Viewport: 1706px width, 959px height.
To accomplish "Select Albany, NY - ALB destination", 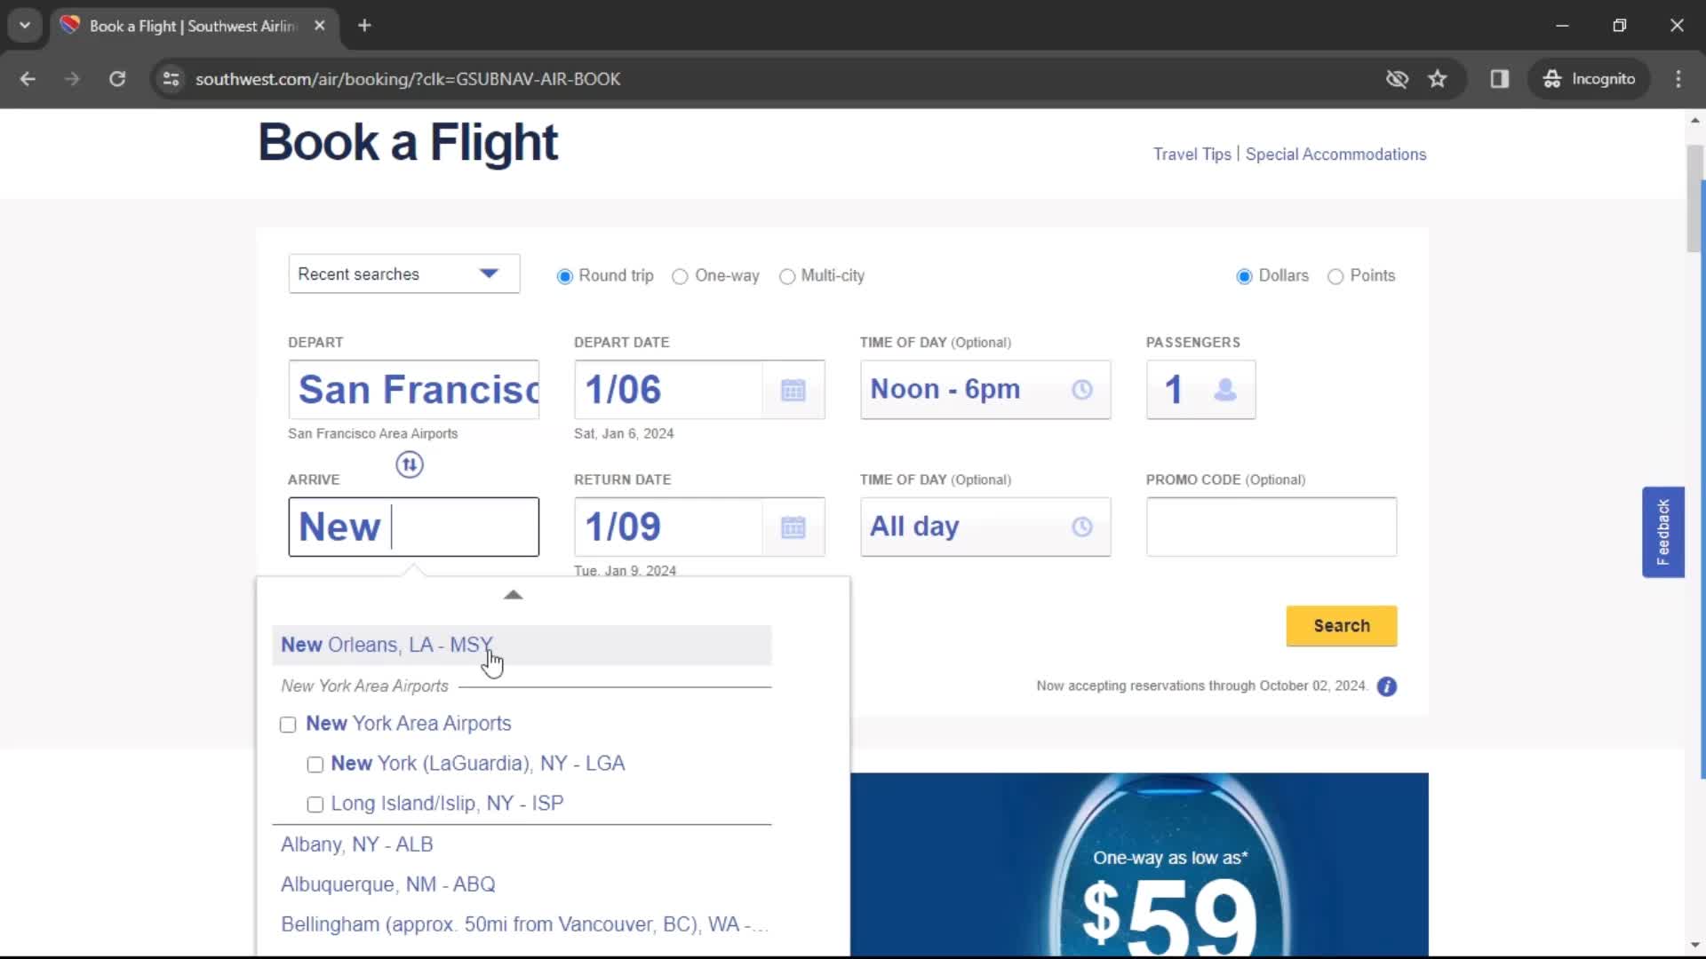I will [x=356, y=844].
